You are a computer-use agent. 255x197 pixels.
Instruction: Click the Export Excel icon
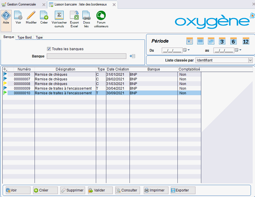coord(74,19)
